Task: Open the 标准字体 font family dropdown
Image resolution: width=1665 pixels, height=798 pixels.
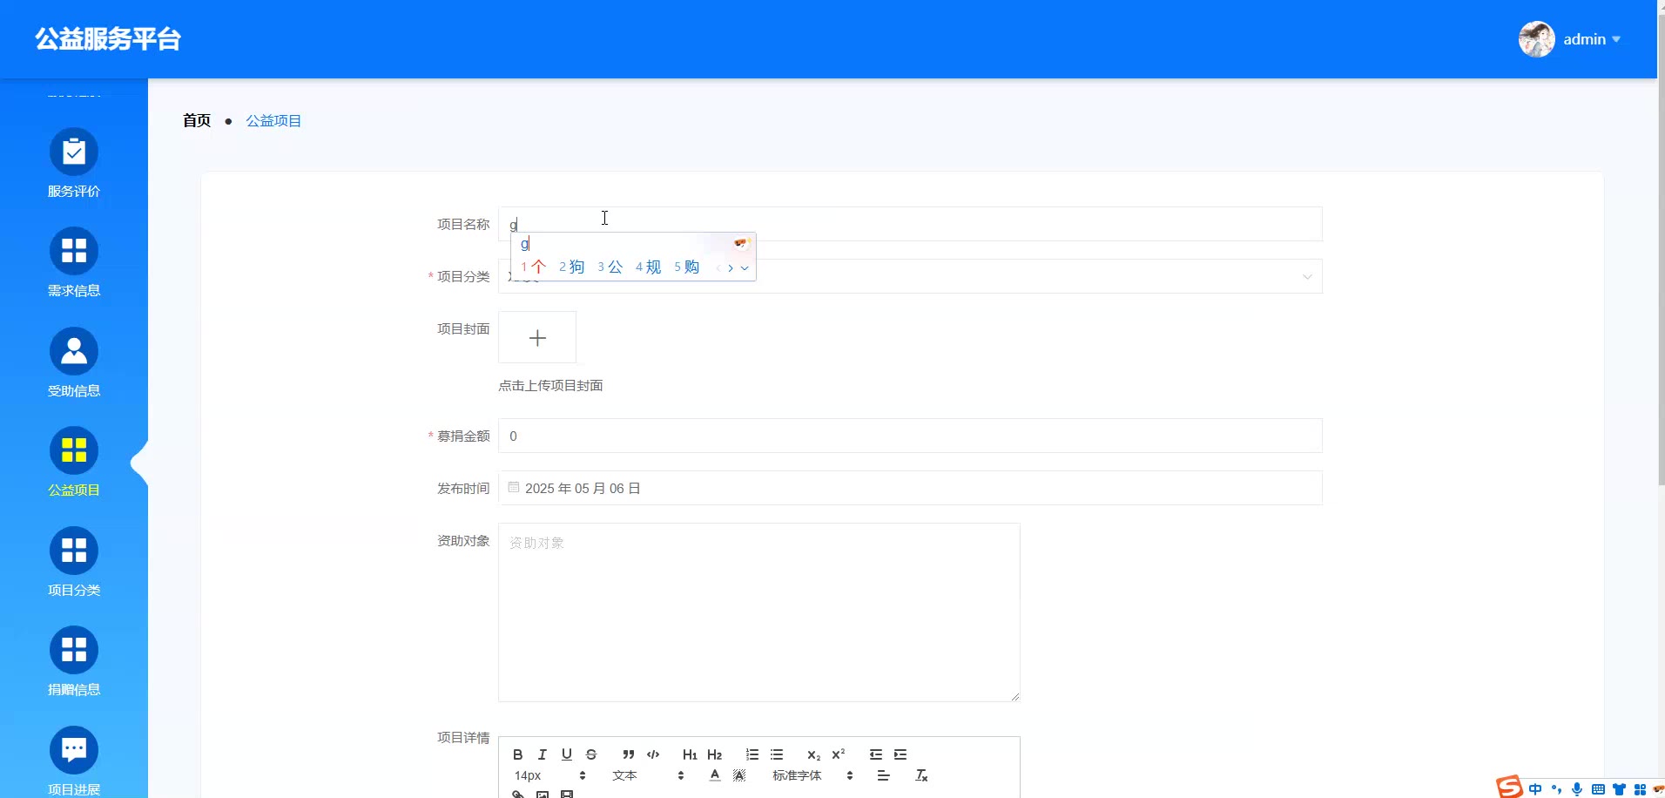Action: click(812, 775)
